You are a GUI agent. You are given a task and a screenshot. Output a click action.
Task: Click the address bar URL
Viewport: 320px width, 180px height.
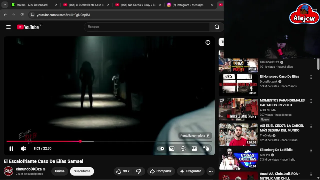coord(63,15)
